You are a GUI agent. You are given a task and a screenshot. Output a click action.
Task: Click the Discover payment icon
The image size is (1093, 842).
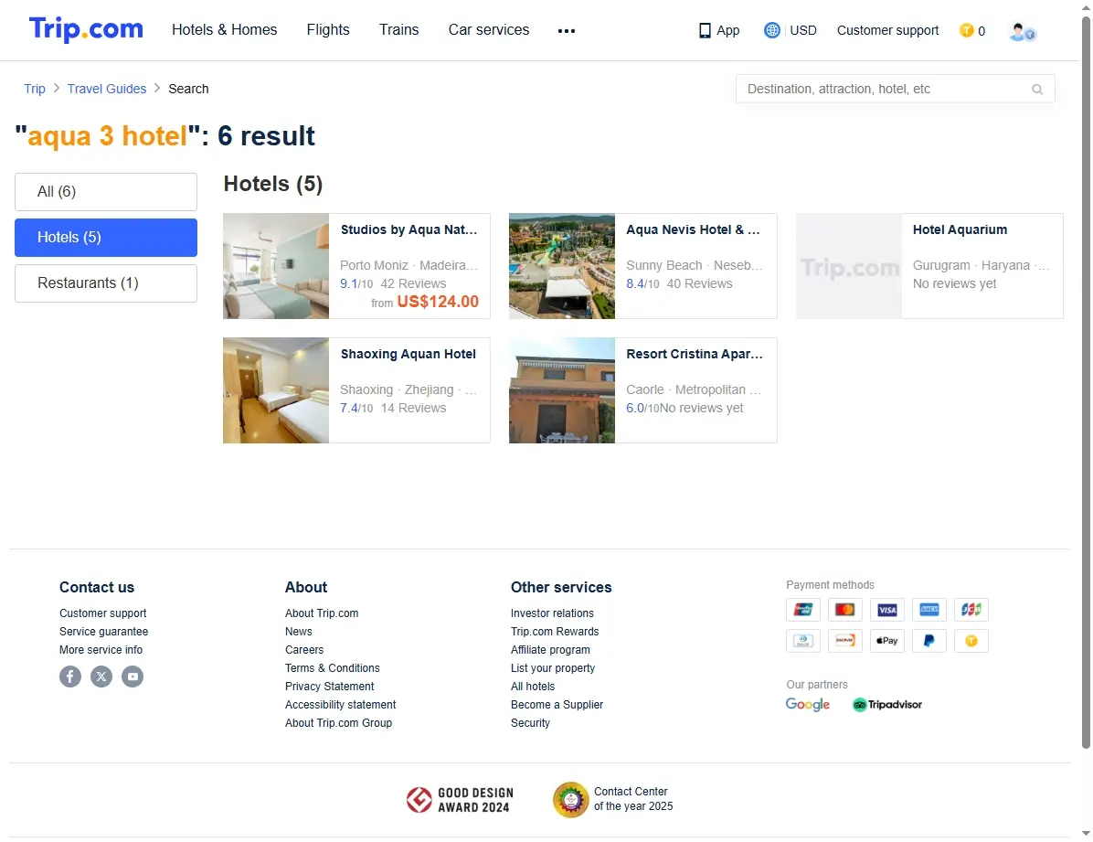tap(844, 640)
